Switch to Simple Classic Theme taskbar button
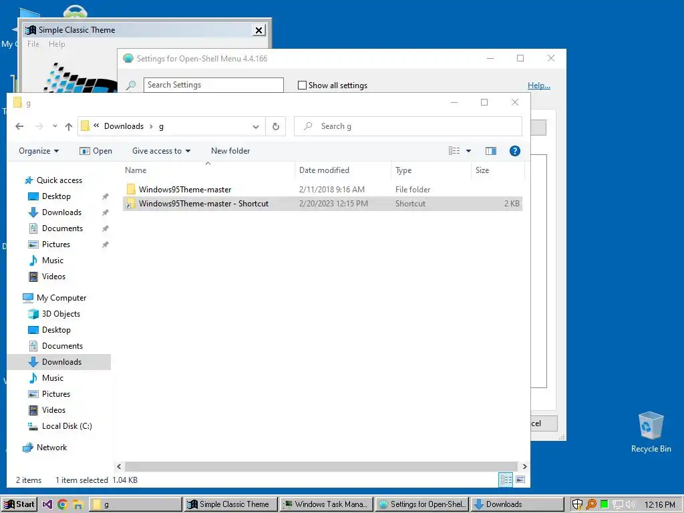Image resolution: width=684 pixels, height=513 pixels. click(230, 504)
